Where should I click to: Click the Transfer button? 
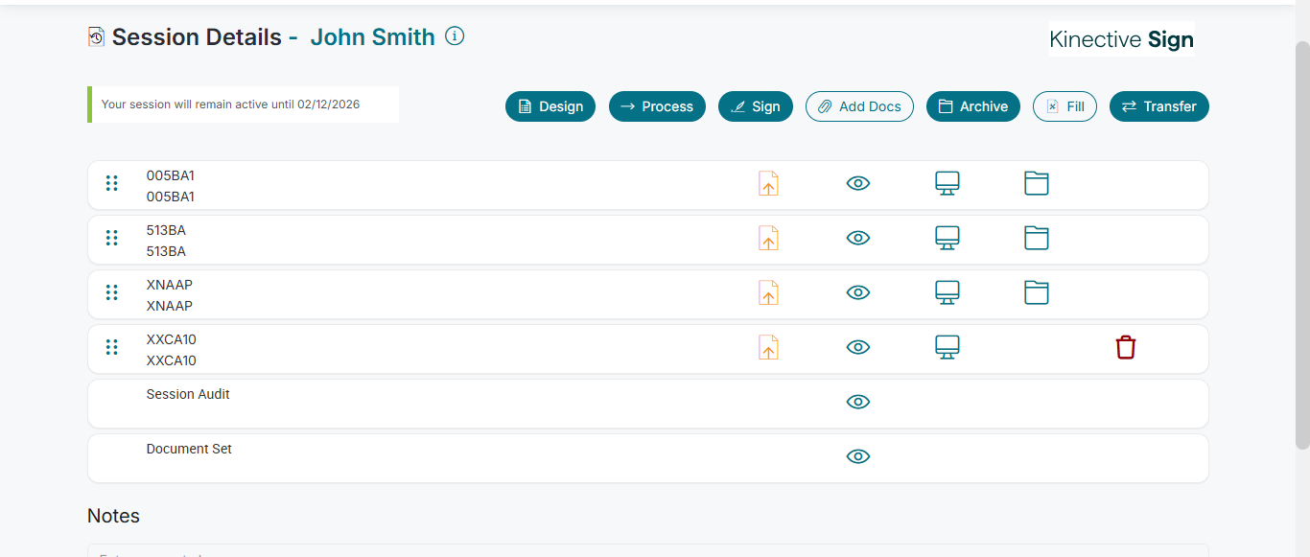click(1158, 106)
